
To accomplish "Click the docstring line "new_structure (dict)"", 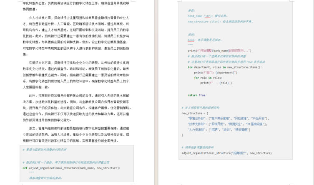I will tap(220, 21).
